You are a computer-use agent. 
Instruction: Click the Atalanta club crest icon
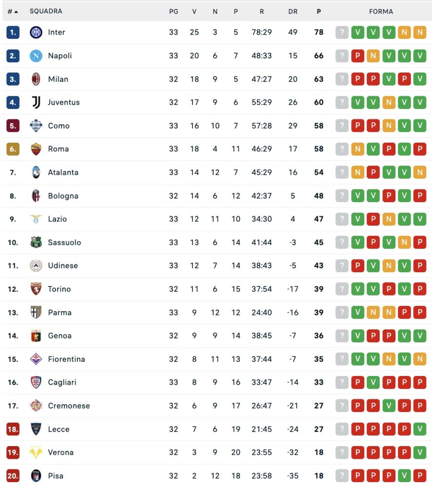36,172
